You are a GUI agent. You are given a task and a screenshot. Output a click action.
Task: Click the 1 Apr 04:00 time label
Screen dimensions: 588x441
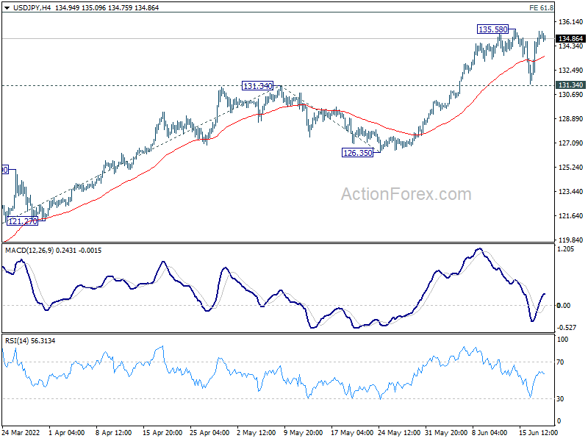[67, 432]
